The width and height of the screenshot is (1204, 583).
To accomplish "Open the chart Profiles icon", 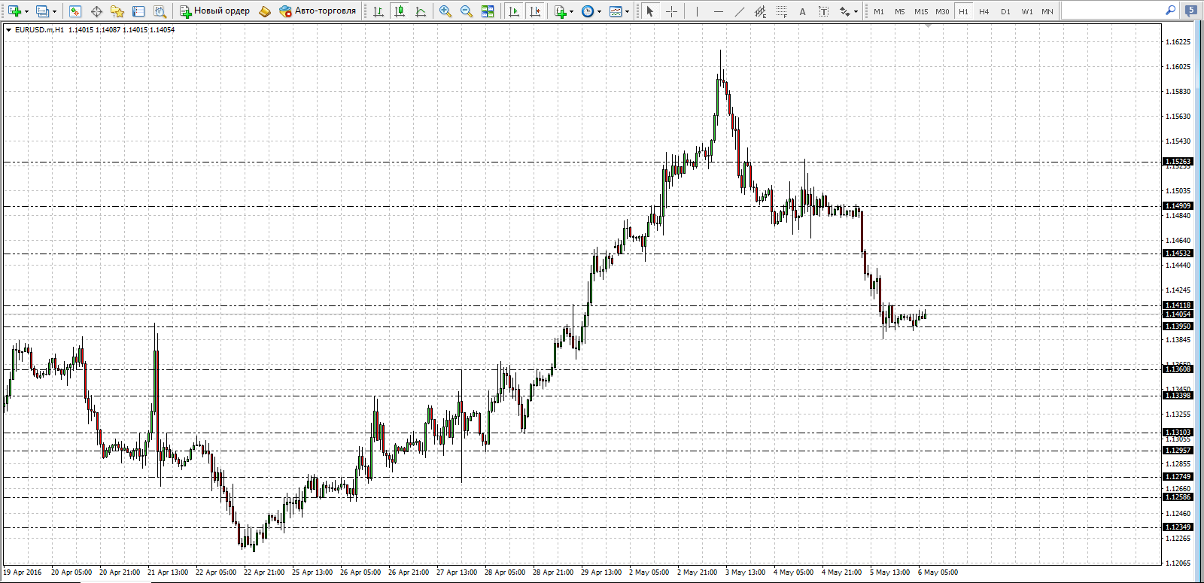I will 43,11.
